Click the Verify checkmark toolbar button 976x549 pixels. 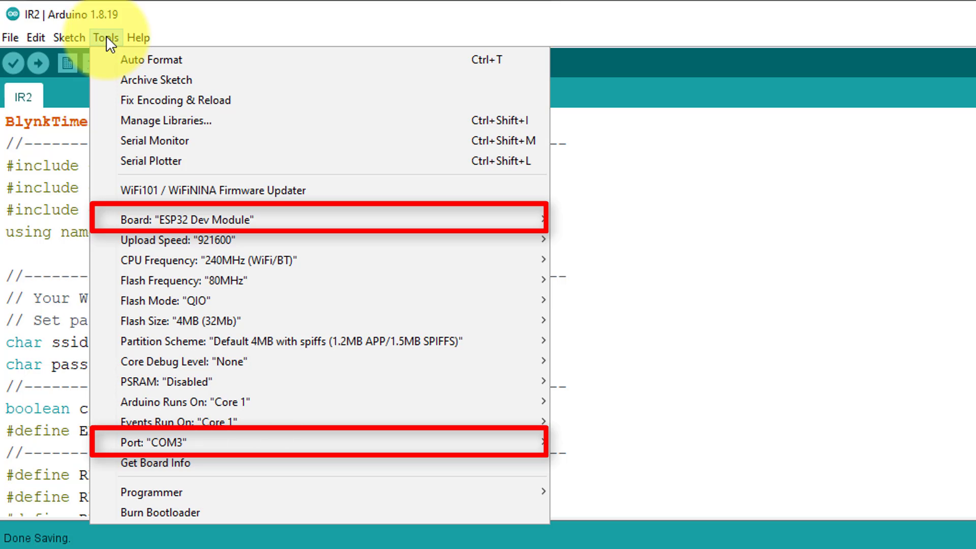13,64
